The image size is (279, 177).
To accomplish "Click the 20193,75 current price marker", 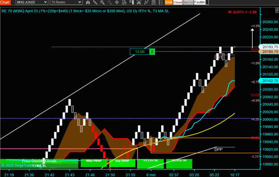I will [269, 47].
